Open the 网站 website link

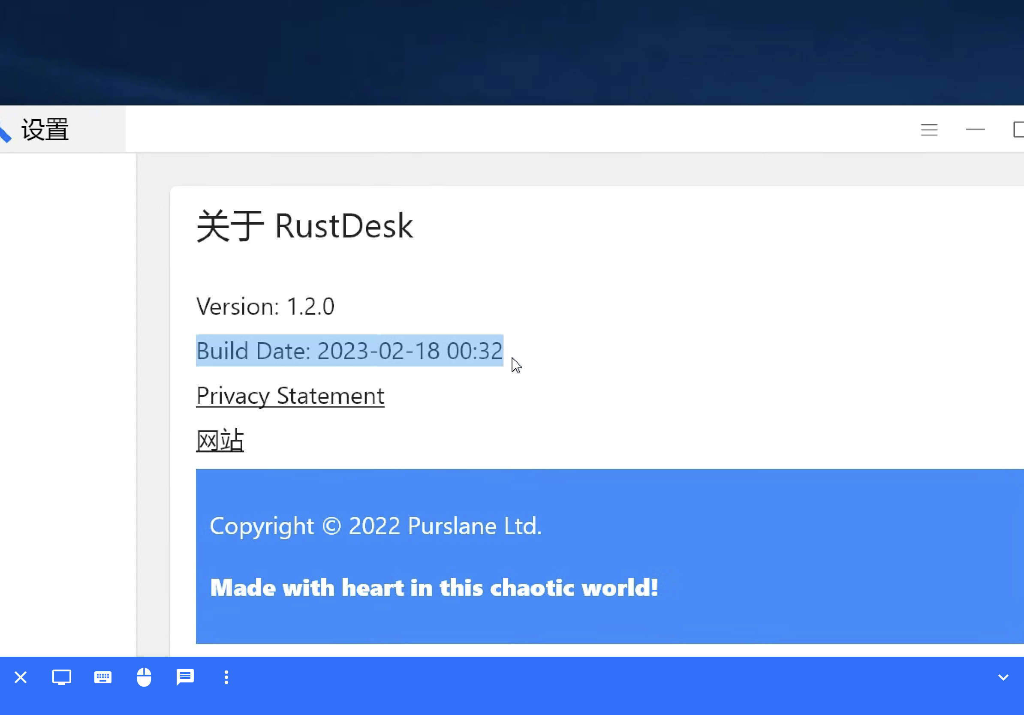click(x=220, y=439)
